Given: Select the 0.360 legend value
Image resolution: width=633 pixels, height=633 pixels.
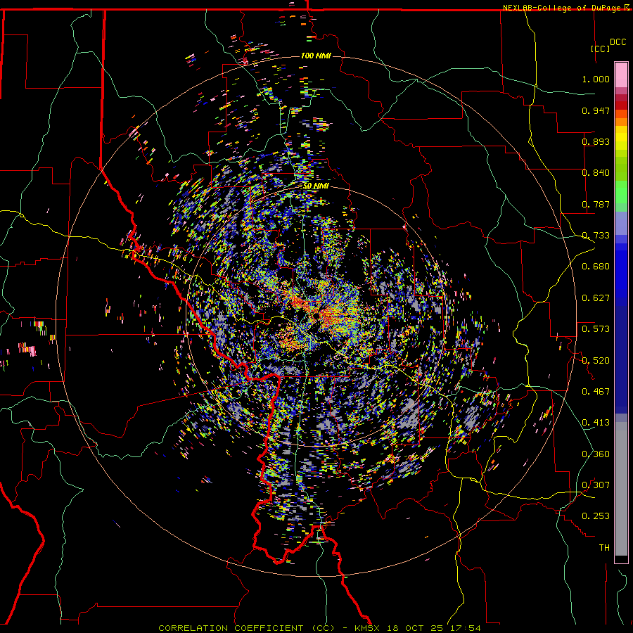Looking at the screenshot, I should click(596, 454).
